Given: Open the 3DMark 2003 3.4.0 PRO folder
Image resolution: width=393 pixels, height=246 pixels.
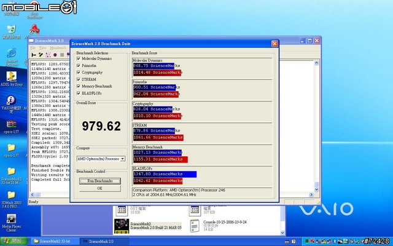Looking at the screenshot, I should (x=11, y=195).
